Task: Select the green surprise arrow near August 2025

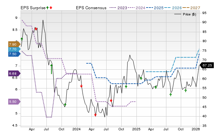Action: click(x=170, y=95)
